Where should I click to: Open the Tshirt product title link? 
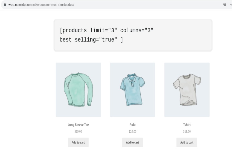pos(187,125)
